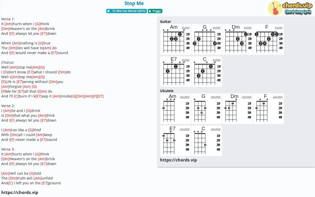Click [Dm] chord before 'lies will have to'

point(13,48)
